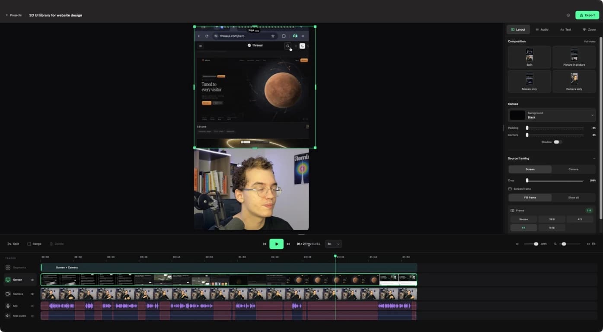Choose Camera only composition
The width and height of the screenshot is (603, 332).
pos(574,81)
